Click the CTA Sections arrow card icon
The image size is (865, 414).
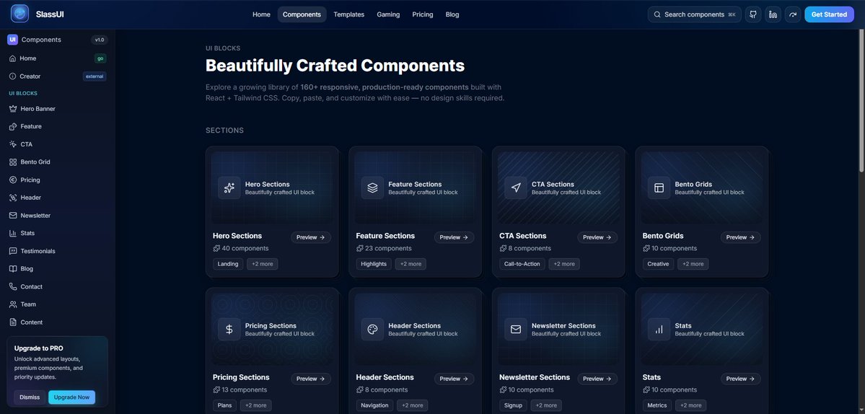click(x=516, y=188)
